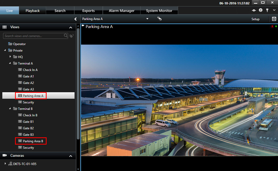This screenshot has width=278, height=171.
Task: Click the tag filter icon beside search
Action: 72,36
